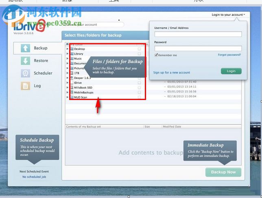Image resolution: width=262 pixels, height=198 pixels.
Task: Focus the Username / Email Address field
Action: coord(198,34)
